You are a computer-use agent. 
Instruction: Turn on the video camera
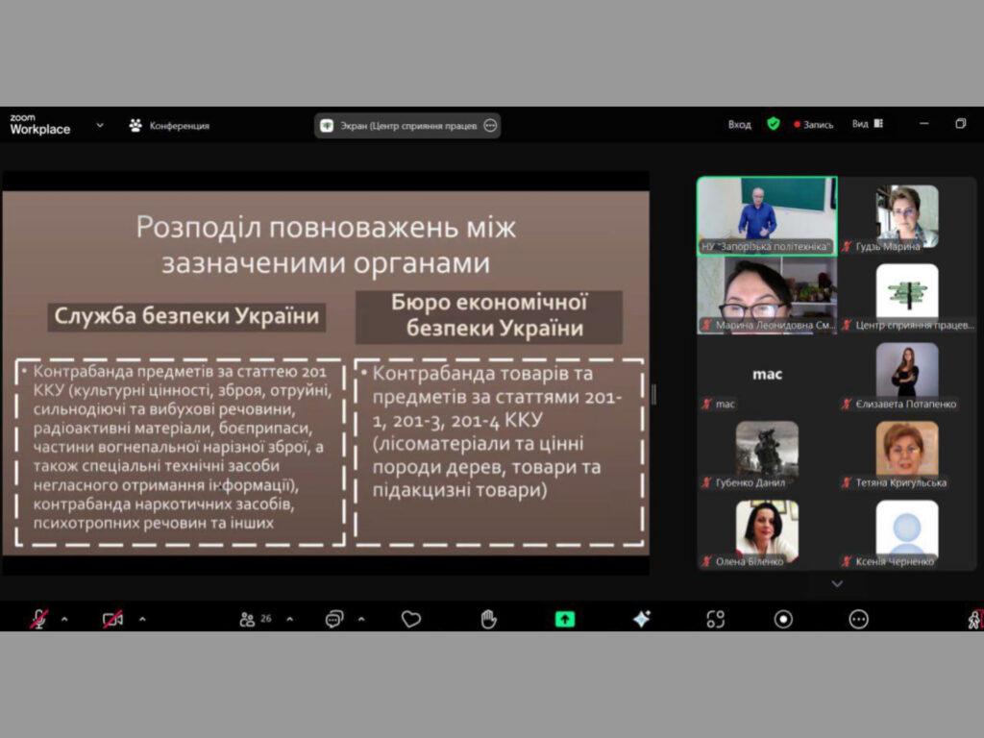[x=113, y=619]
